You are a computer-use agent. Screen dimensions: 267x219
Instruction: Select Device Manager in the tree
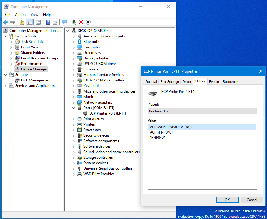tap(34, 69)
